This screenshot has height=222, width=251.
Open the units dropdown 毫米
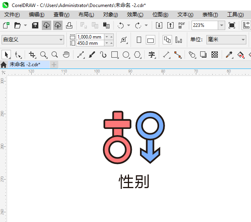[226, 40]
